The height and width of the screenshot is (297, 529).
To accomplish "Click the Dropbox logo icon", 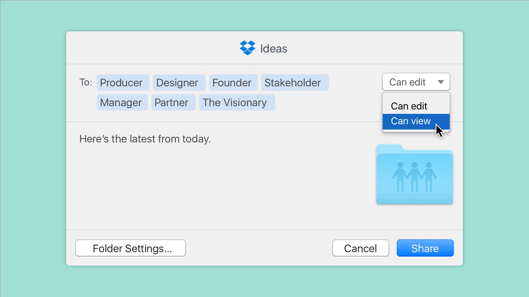I will click(248, 48).
